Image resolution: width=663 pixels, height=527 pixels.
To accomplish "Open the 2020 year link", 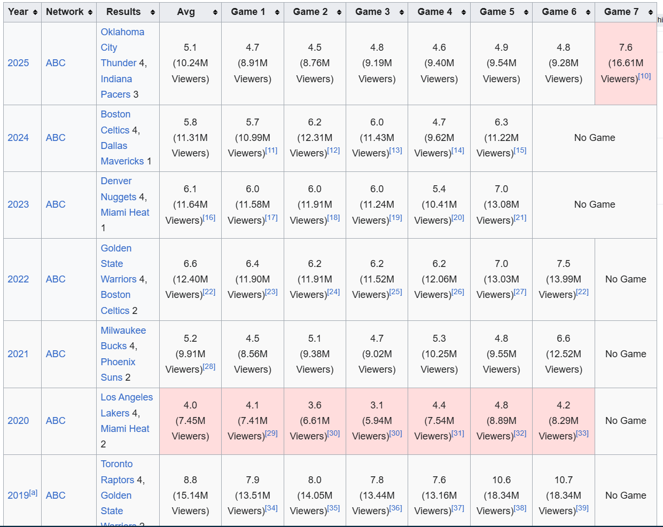I will point(18,421).
